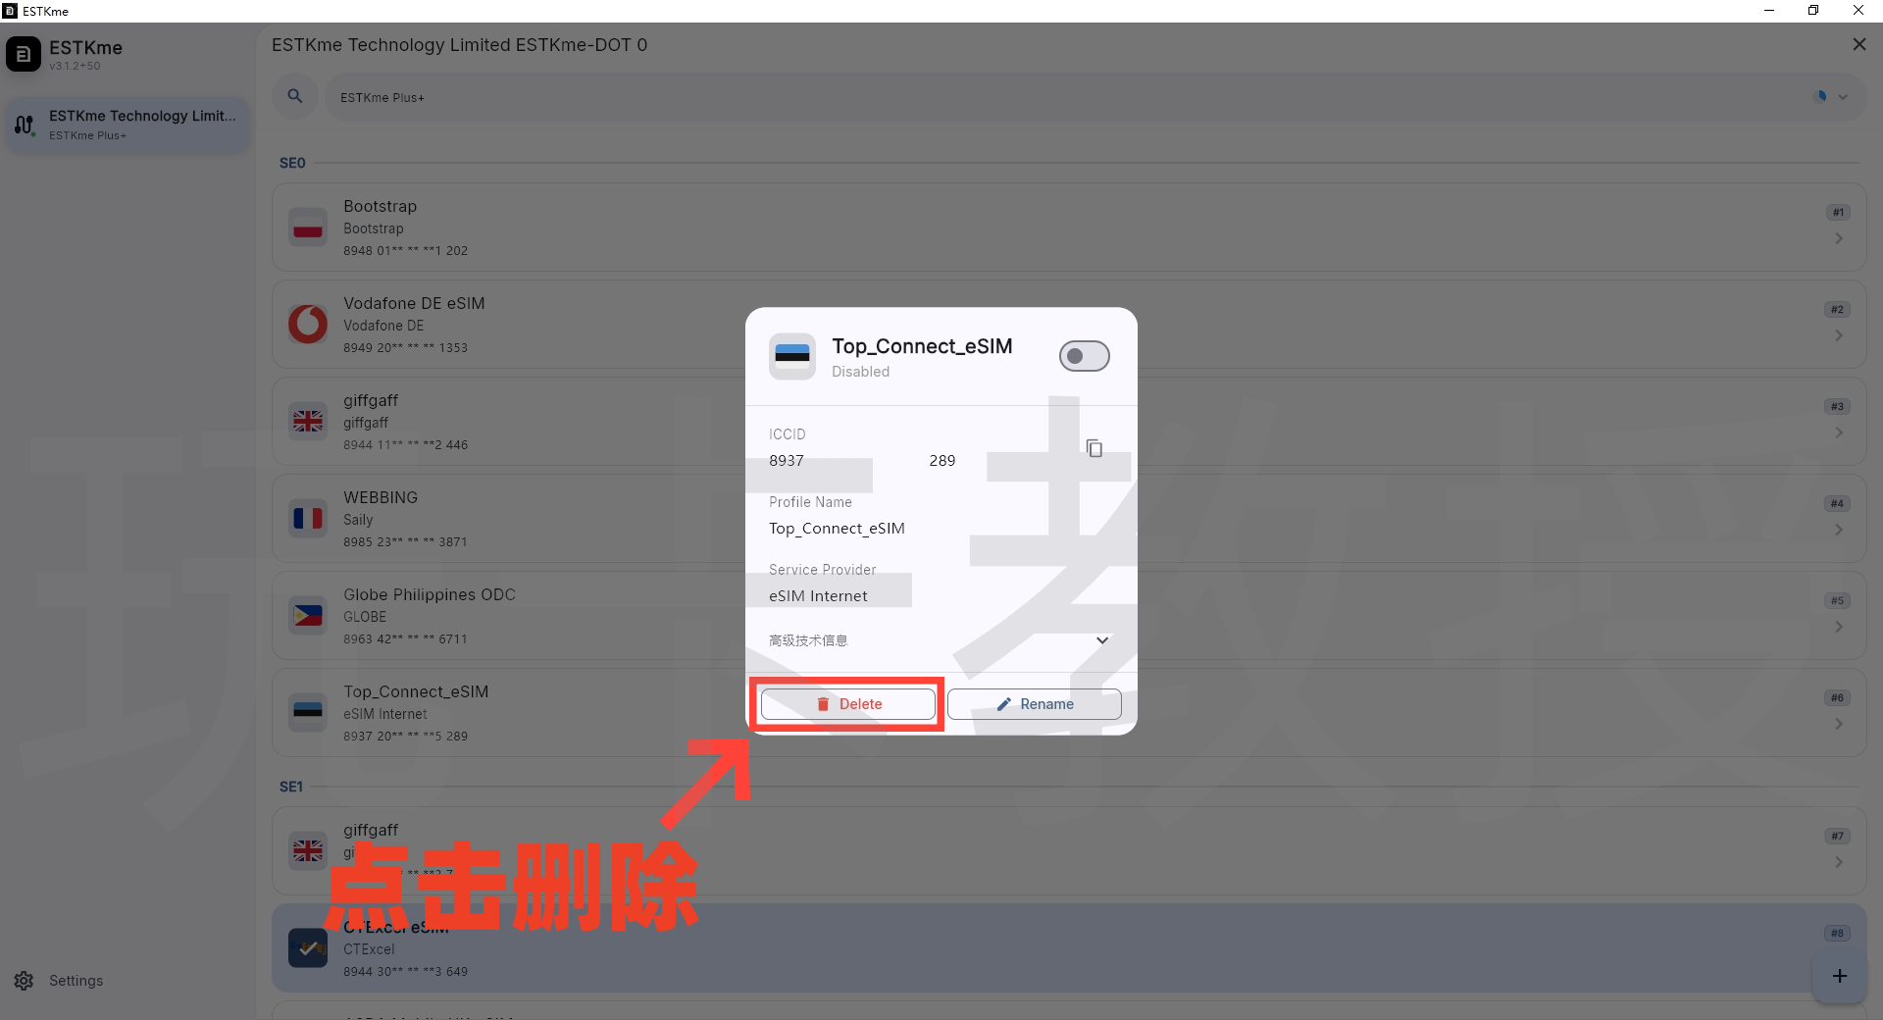Click the window title ESTKme Technology Limited ESTKme-DOT 0
Image resolution: width=1883 pixels, height=1020 pixels.
(459, 45)
